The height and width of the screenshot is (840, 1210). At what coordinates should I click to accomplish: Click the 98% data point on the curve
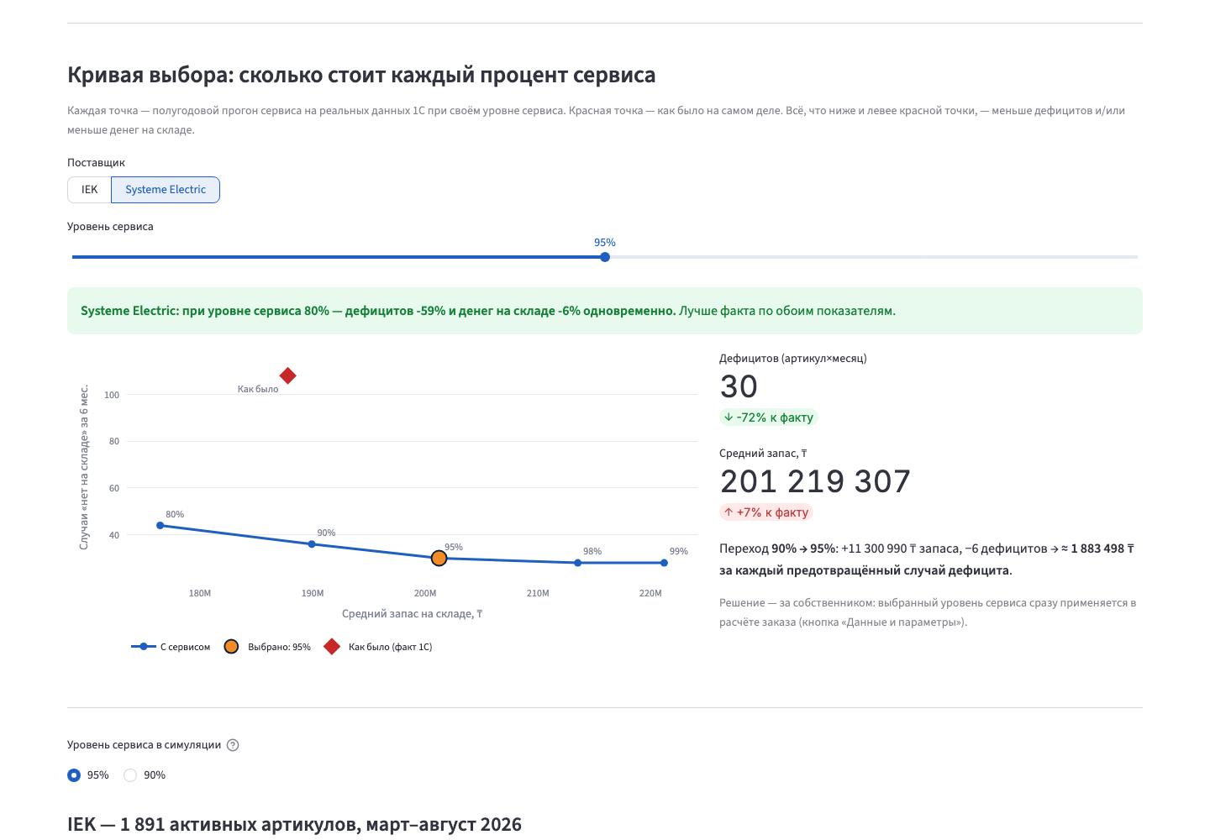click(x=578, y=563)
